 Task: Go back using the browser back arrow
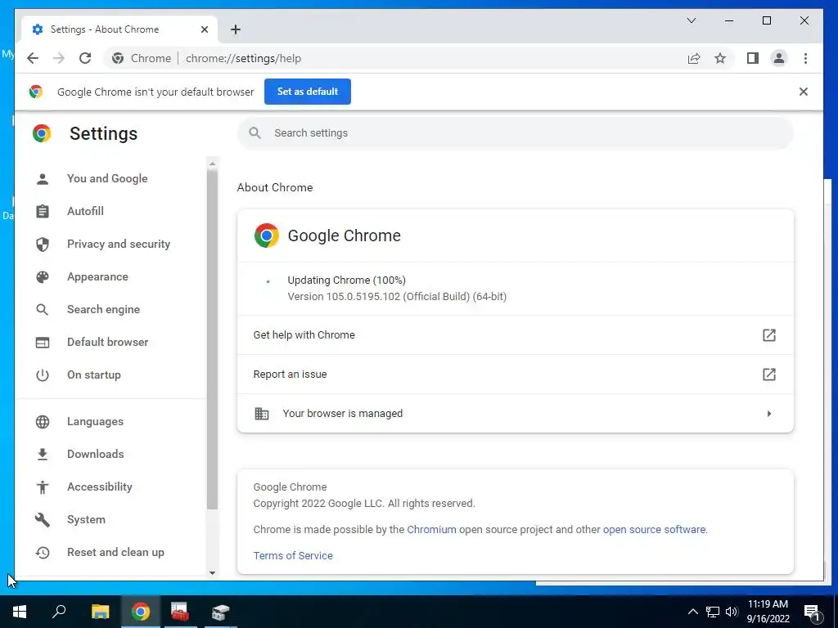pyautogui.click(x=33, y=58)
